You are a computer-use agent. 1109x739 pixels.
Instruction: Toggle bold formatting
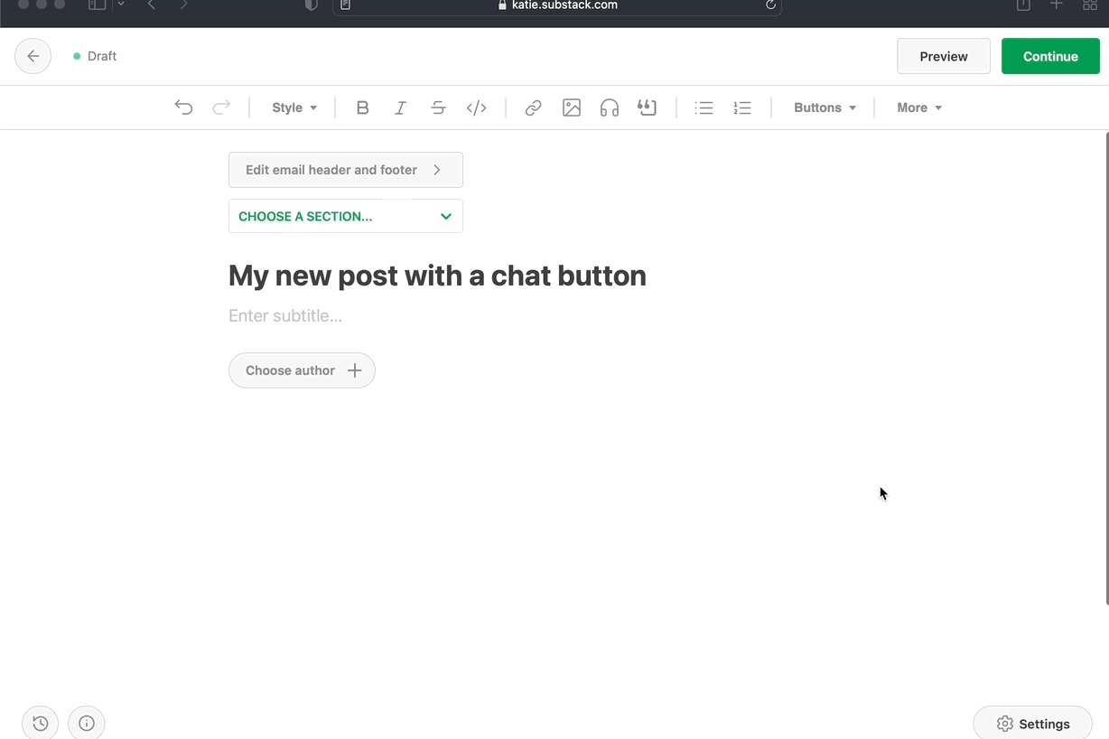[x=362, y=108]
